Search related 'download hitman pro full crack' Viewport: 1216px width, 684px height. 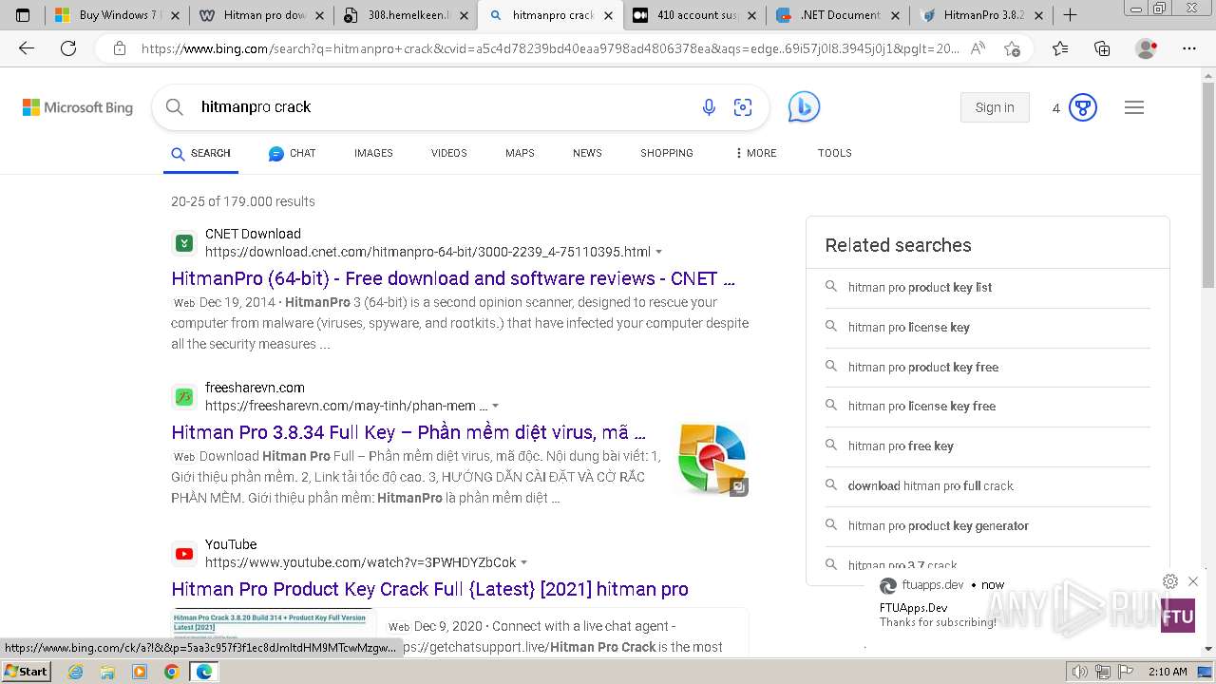coord(931,485)
